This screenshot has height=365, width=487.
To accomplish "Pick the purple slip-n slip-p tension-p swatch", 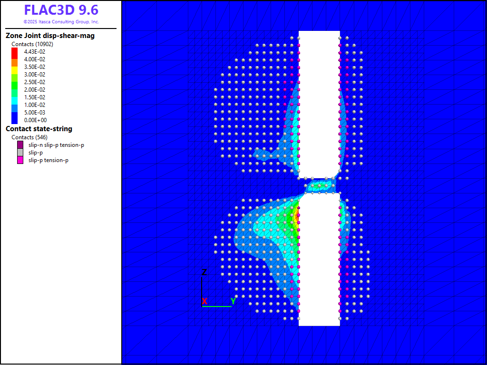I will [20, 145].
